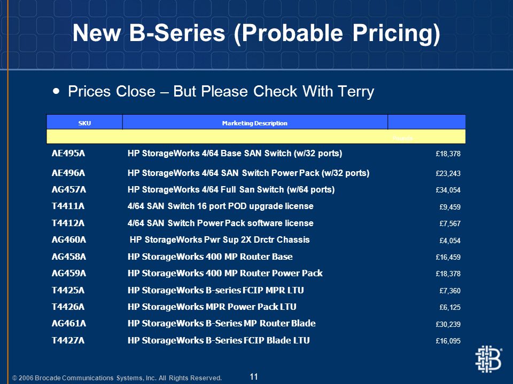
Task: Click the AG459A SKU cell
Action: point(69,273)
